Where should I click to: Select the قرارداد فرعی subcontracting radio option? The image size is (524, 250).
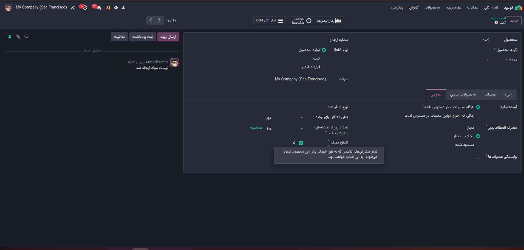click(324, 67)
